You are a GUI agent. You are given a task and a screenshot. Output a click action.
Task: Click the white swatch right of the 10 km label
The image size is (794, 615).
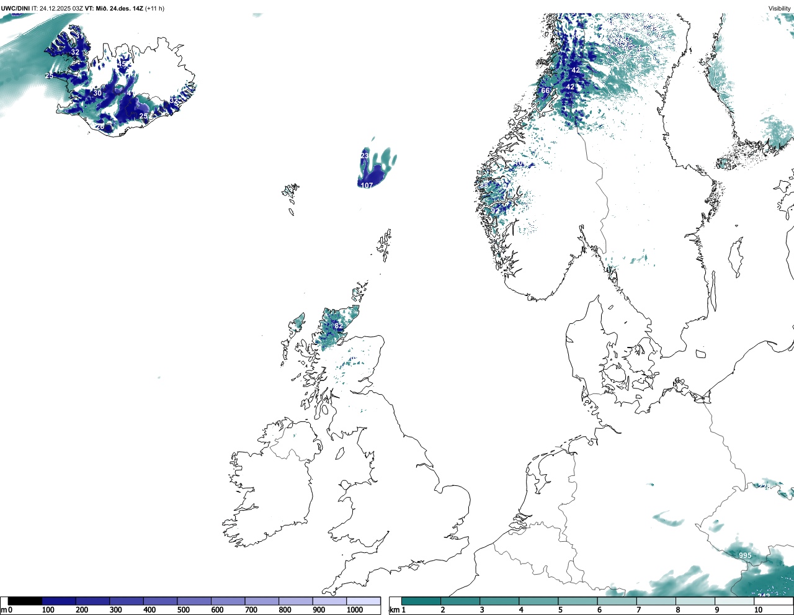click(773, 601)
